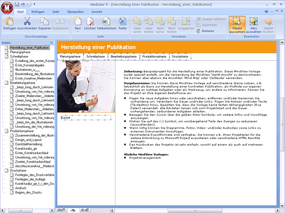The image size is (285, 213).
Task: Click the Undo icon in quick access toolbar
Action: pos(23,4)
